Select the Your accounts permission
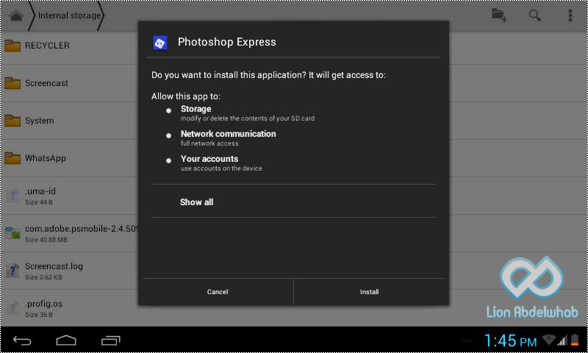 (x=221, y=163)
